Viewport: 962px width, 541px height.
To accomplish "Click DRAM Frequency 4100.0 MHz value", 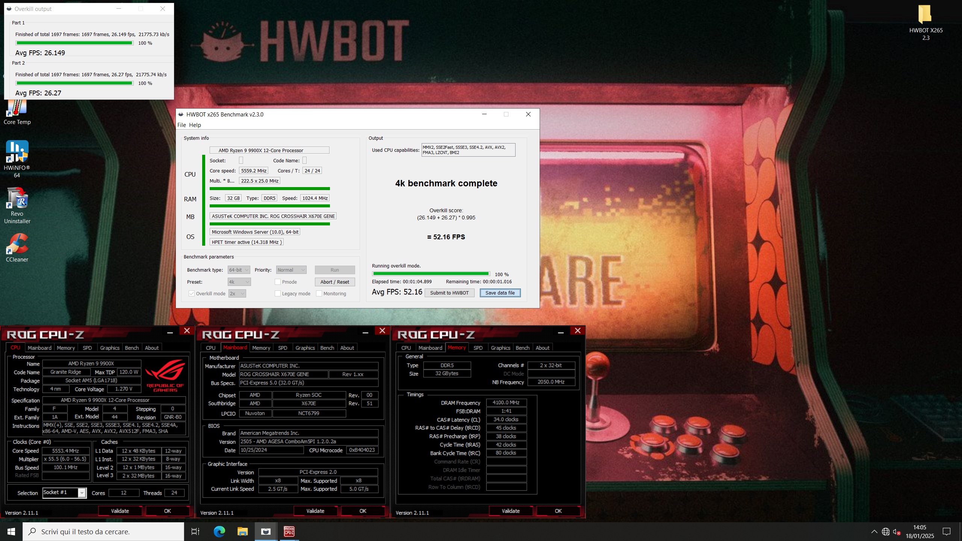I will click(x=506, y=402).
